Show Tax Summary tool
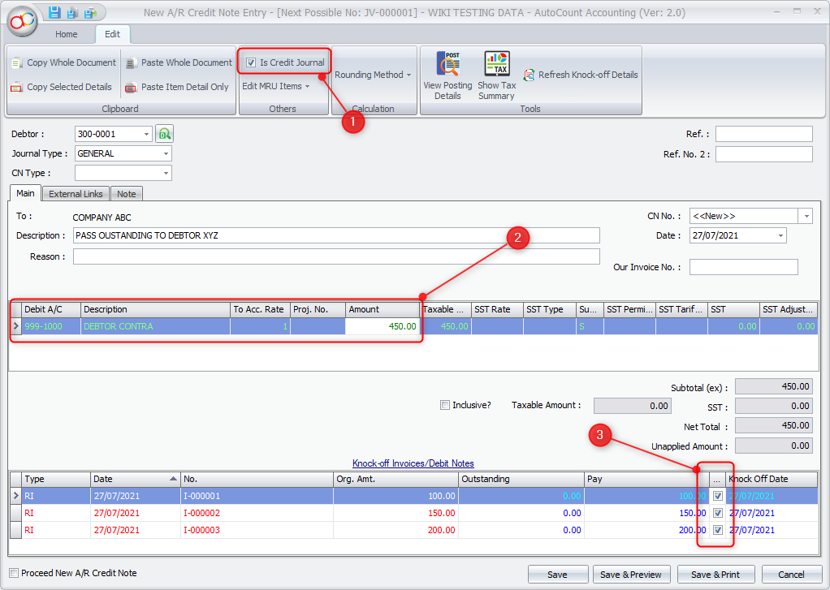The width and height of the screenshot is (830, 590). tap(496, 65)
